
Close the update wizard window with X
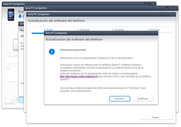(173, 14)
